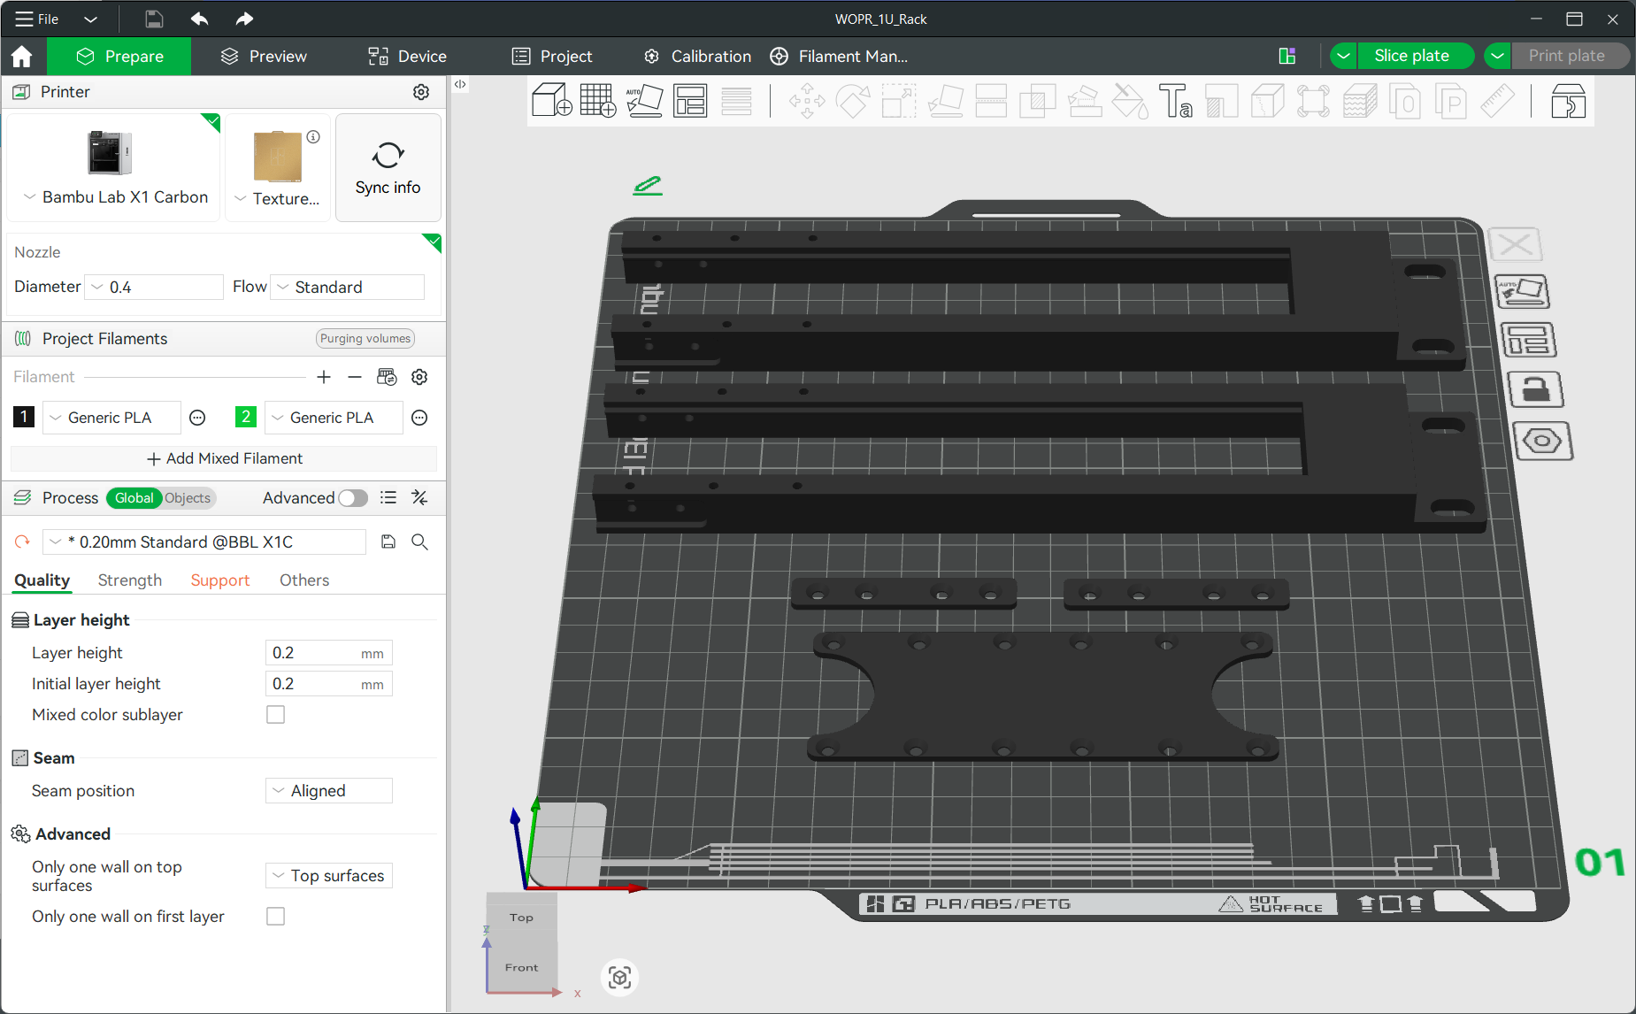
Task: Open the Preview tab
Action: coord(264,57)
